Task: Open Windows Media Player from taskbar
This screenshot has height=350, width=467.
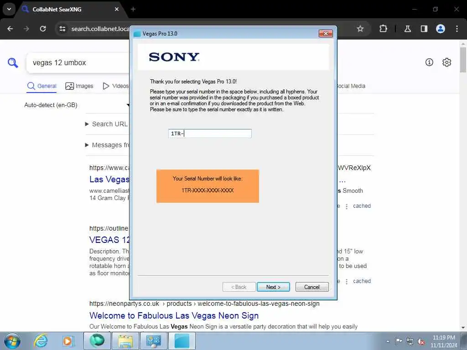Action: tap(68, 341)
